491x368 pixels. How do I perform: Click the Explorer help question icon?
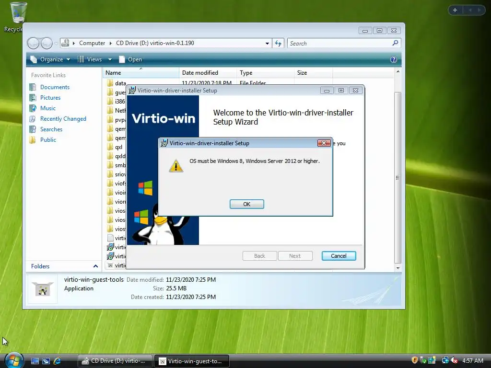pyautogui.click(x=394, y=59)
